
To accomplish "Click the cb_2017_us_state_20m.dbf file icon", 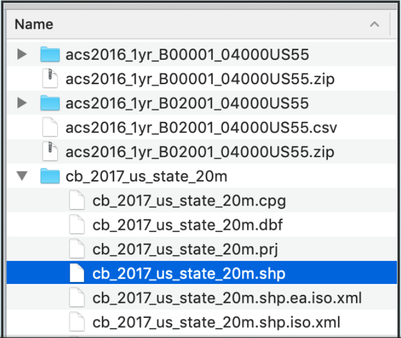I will point(77,225).
